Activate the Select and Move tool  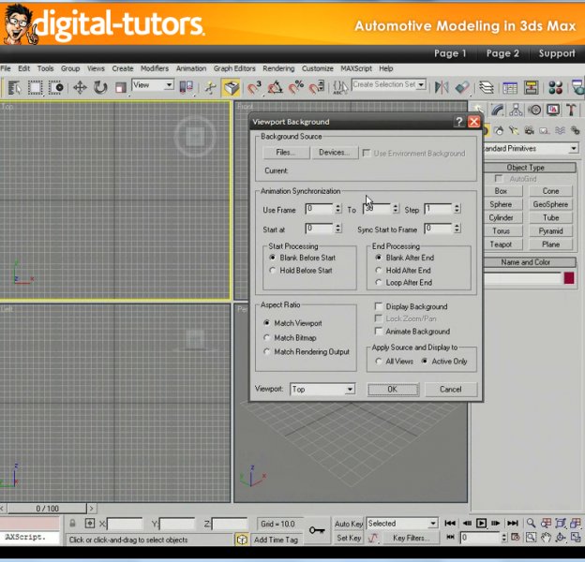click(x=80, y=88)
